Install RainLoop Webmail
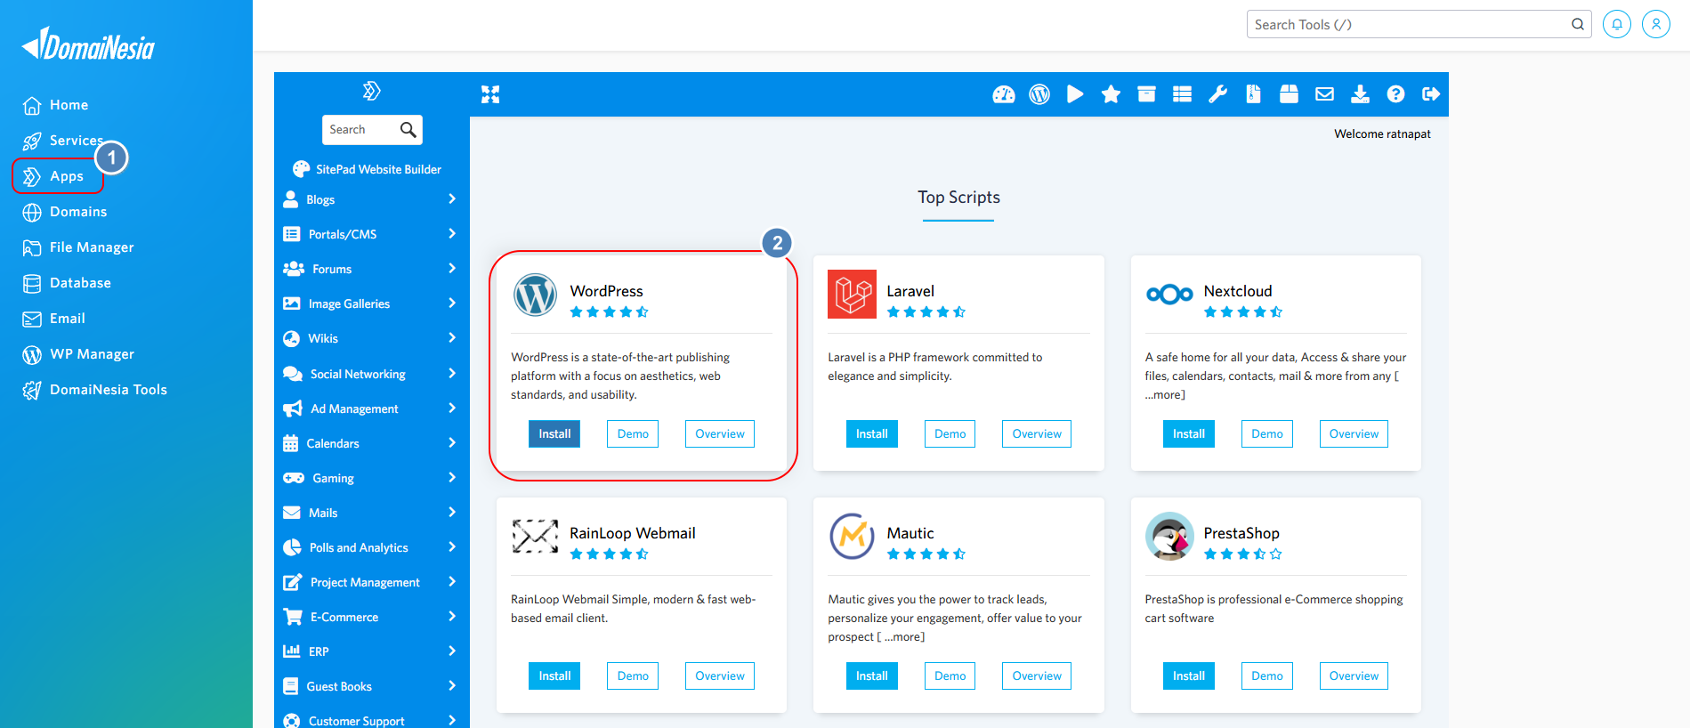1690x728 pixels. pos(554,675)
